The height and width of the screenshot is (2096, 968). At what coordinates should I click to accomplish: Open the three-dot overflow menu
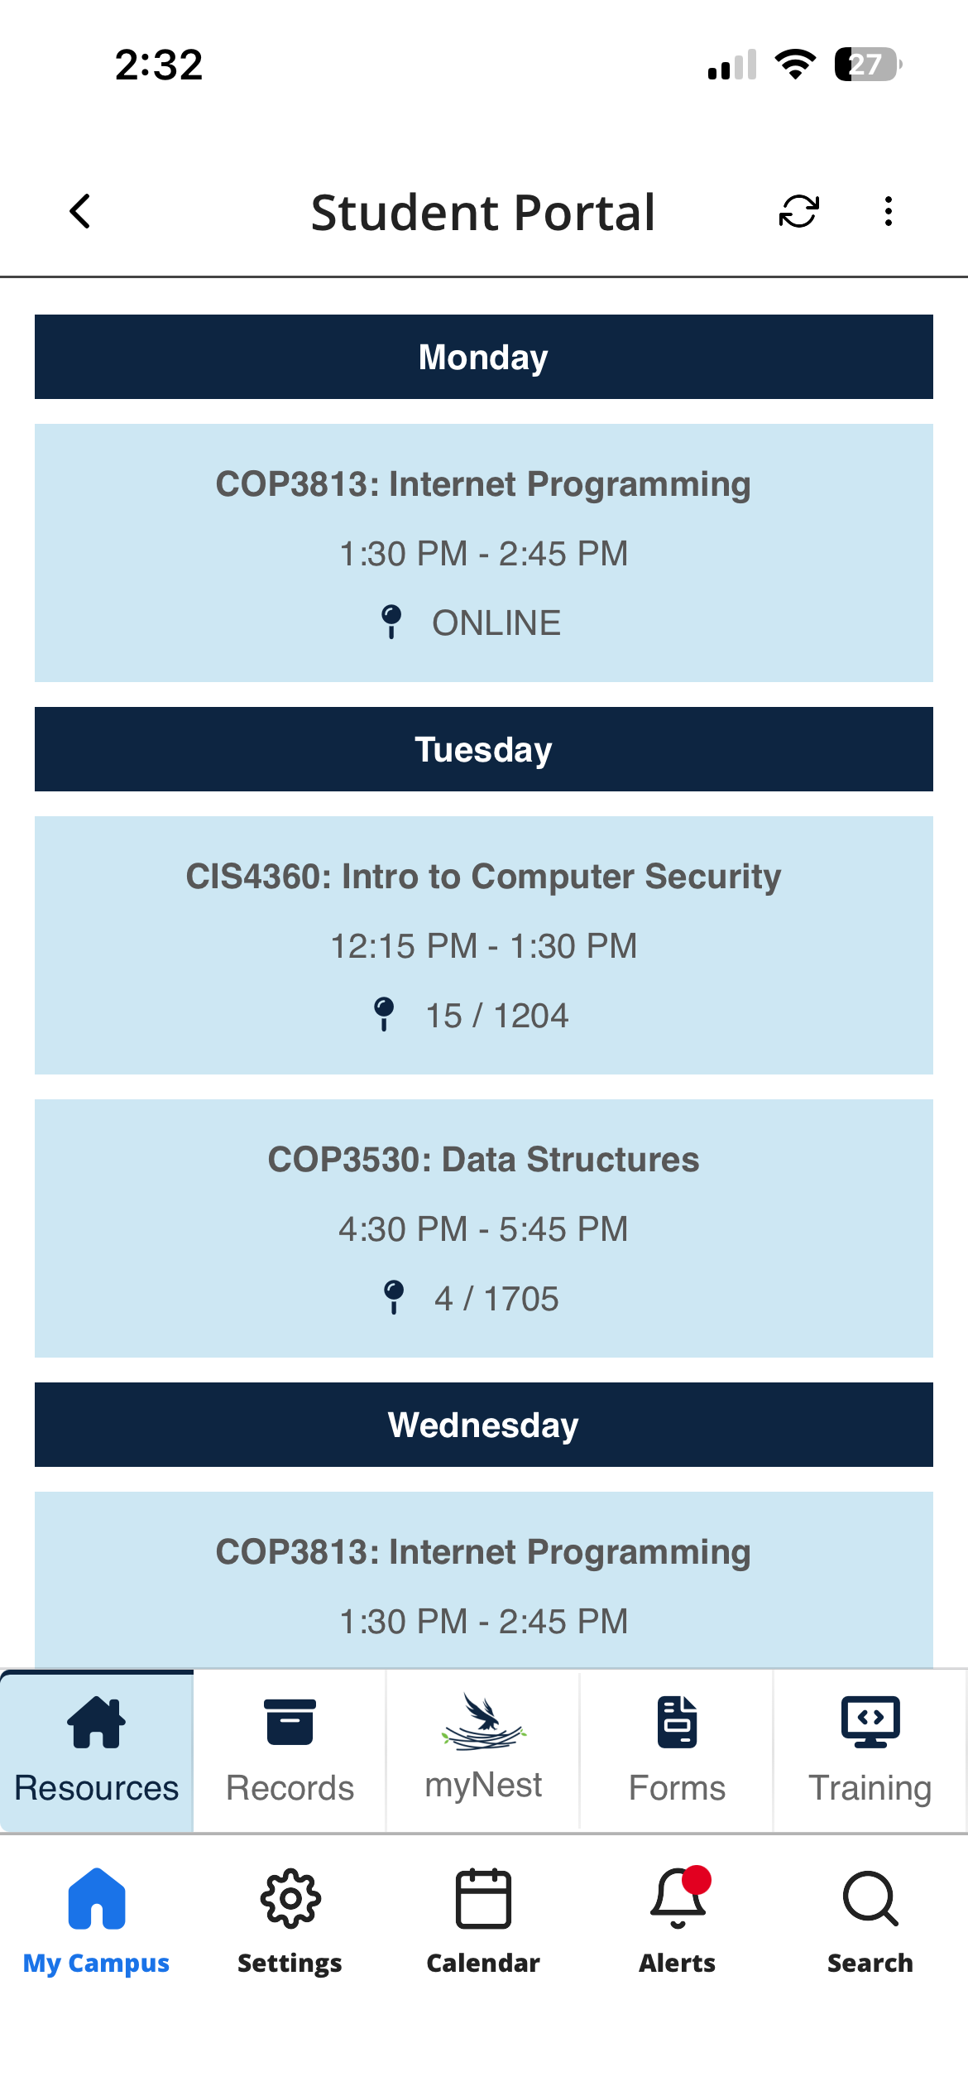[x=888, y=212]
